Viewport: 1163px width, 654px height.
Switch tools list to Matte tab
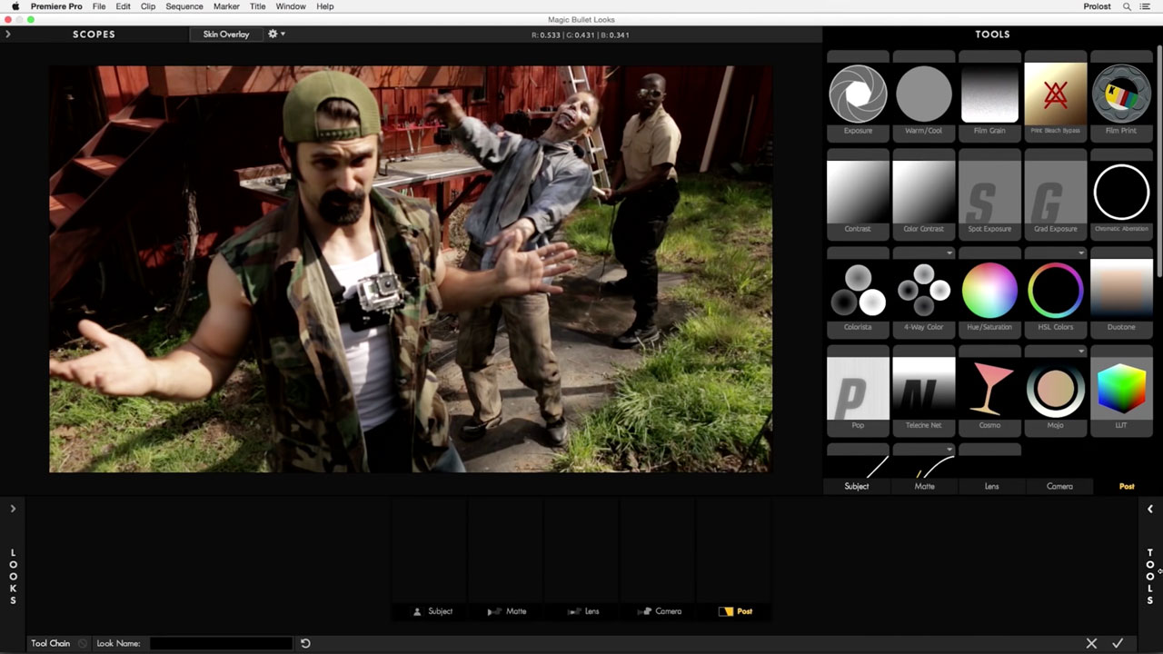(x=924, y=486)
